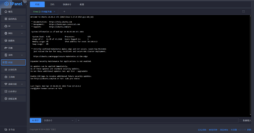254x133 pixels.
Task: Open the 项目地址 link
Action: pos(224,130)
